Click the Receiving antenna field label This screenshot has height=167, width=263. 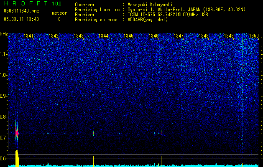pos(96,20)
